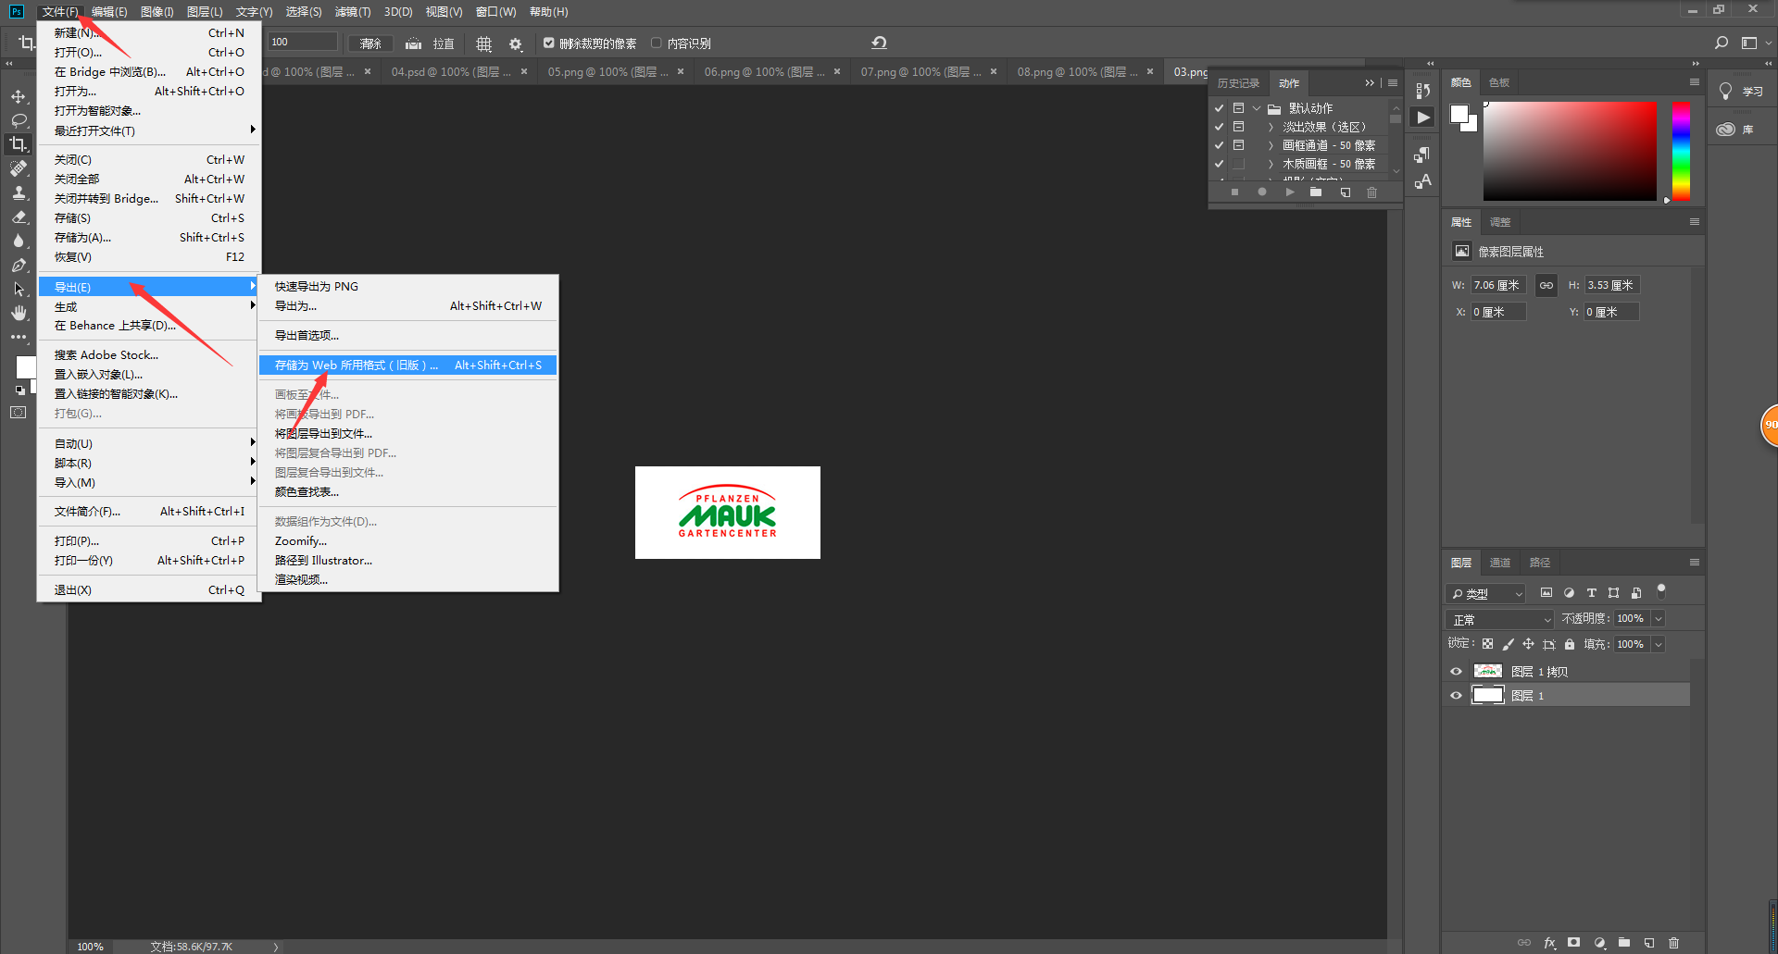Open opacity '不透明度' dropdown arrow
1778x954 pixels.
click(1659, 618)
